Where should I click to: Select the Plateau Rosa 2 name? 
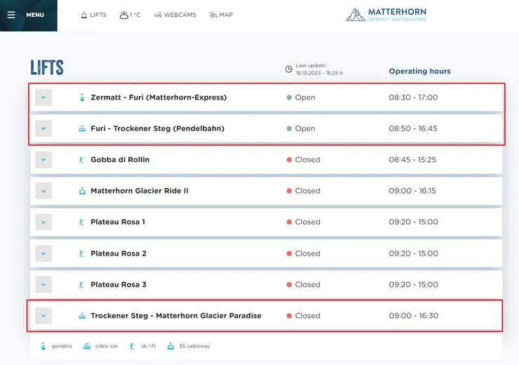(119, 253)
